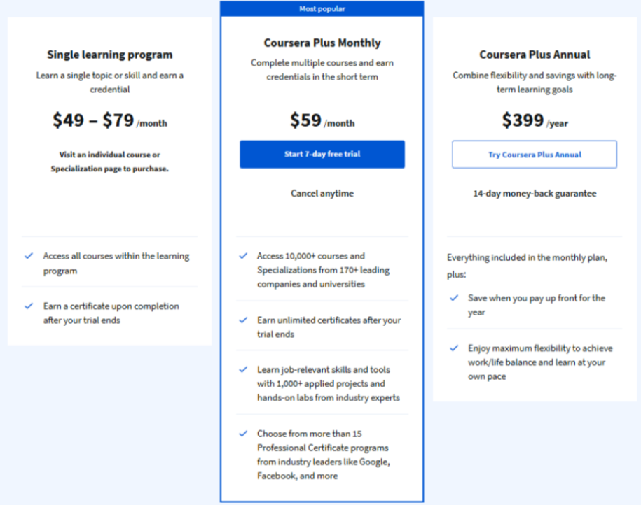The height and width of the screenshot is (505, 641).
Task: Click the checkmark next to "Earn a certificate upon completion"
Action: click(29, 306)
